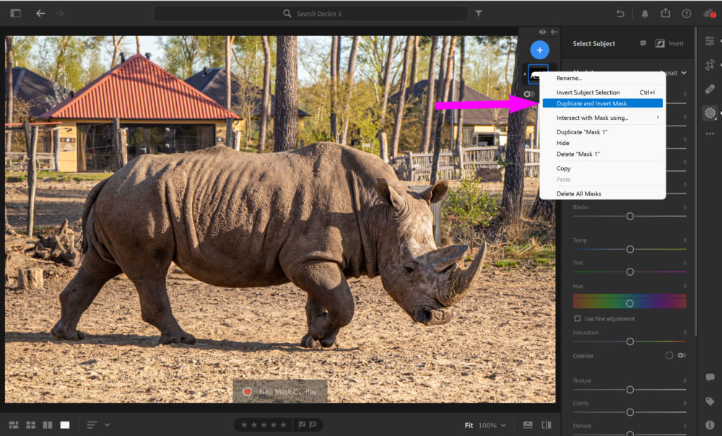
Task: Switch to Photo Grid view
Action: tap(14, 425)
